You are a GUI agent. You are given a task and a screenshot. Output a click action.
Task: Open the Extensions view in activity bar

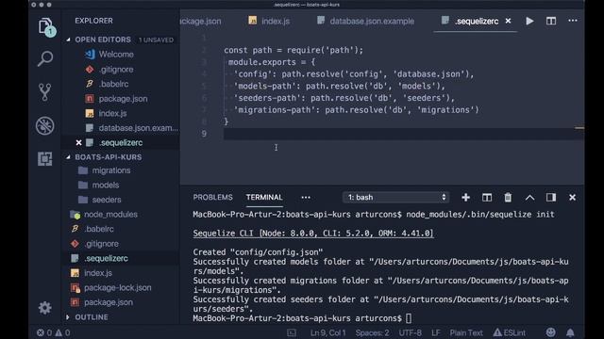point(45,158)
